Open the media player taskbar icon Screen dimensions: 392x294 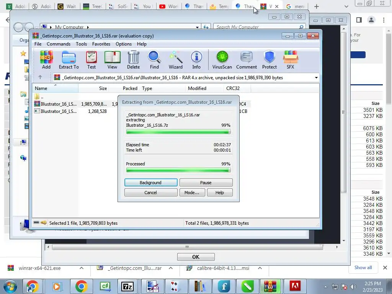[x=57, y=286]
